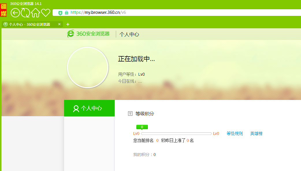Click the HTTPS padlock icon
This screenshot has height=171, width=301.
(66, 13)
